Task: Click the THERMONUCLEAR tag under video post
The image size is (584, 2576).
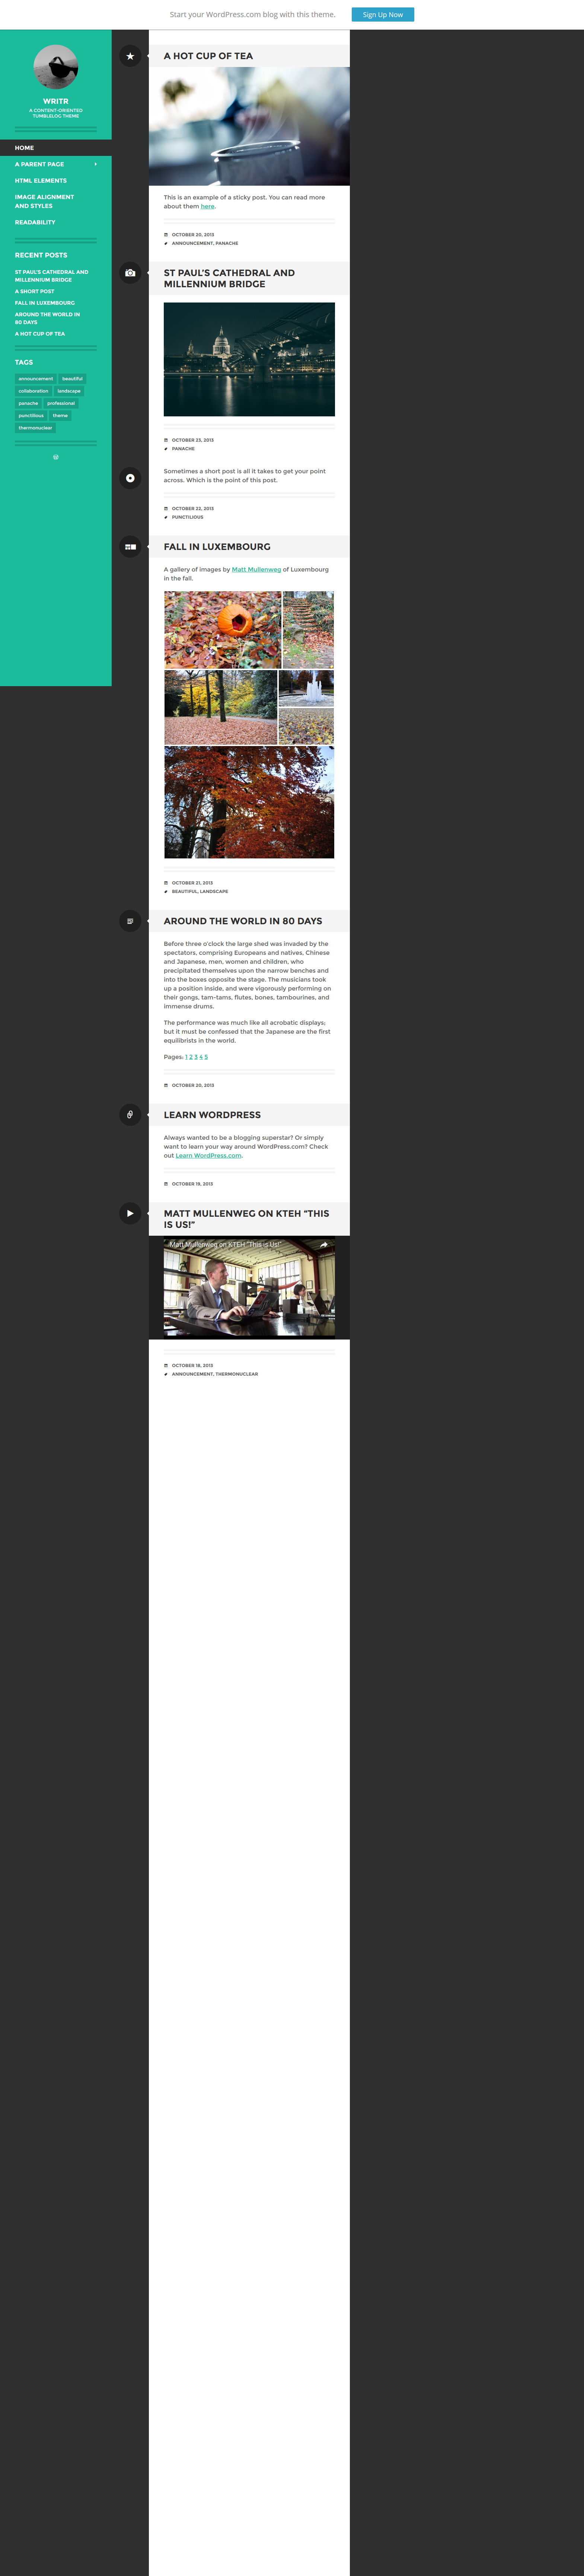Action: tap(237, 1374)
